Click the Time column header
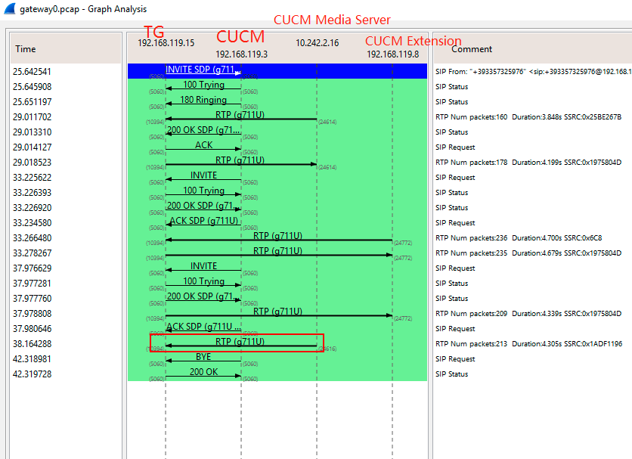The image size is (632, 459). 26,49
